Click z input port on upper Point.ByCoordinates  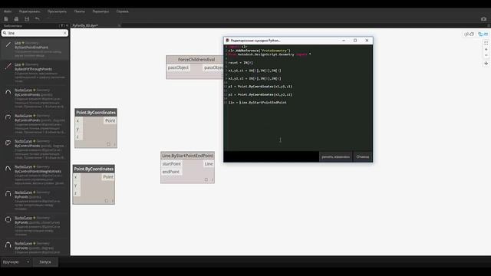pos(78,137)
